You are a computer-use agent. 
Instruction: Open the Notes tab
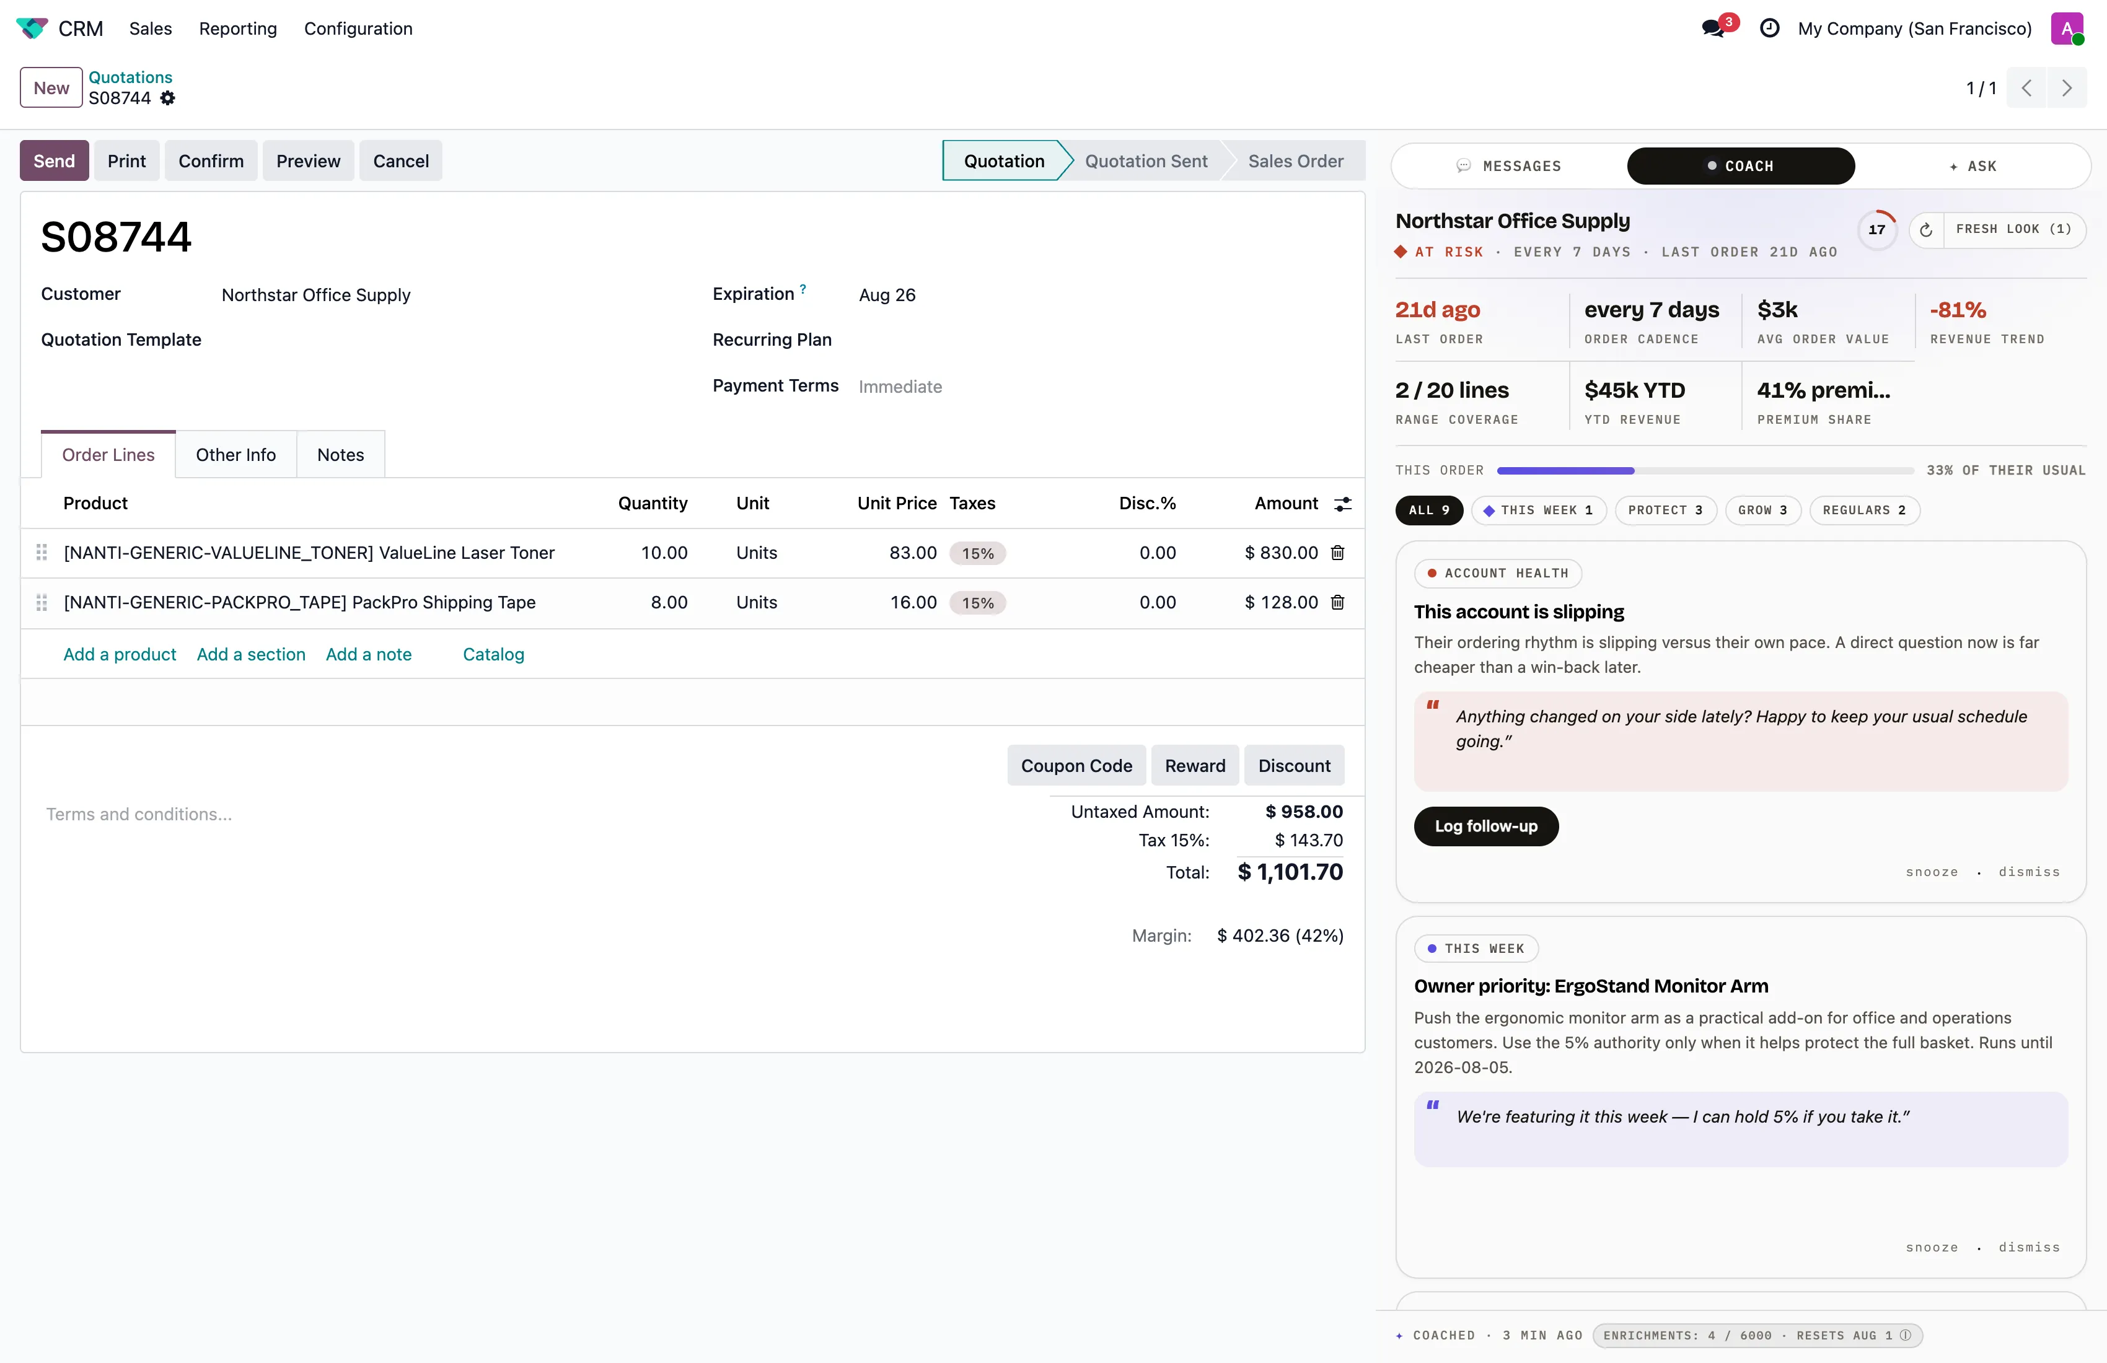(x=340, y=454)
